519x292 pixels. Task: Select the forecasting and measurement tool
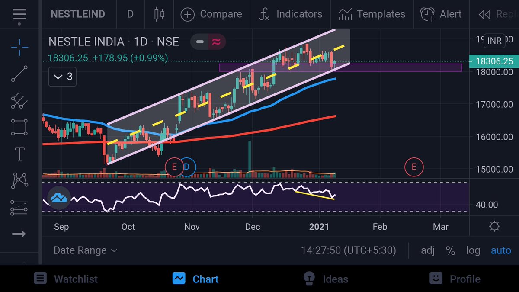[x=19, y=208]
